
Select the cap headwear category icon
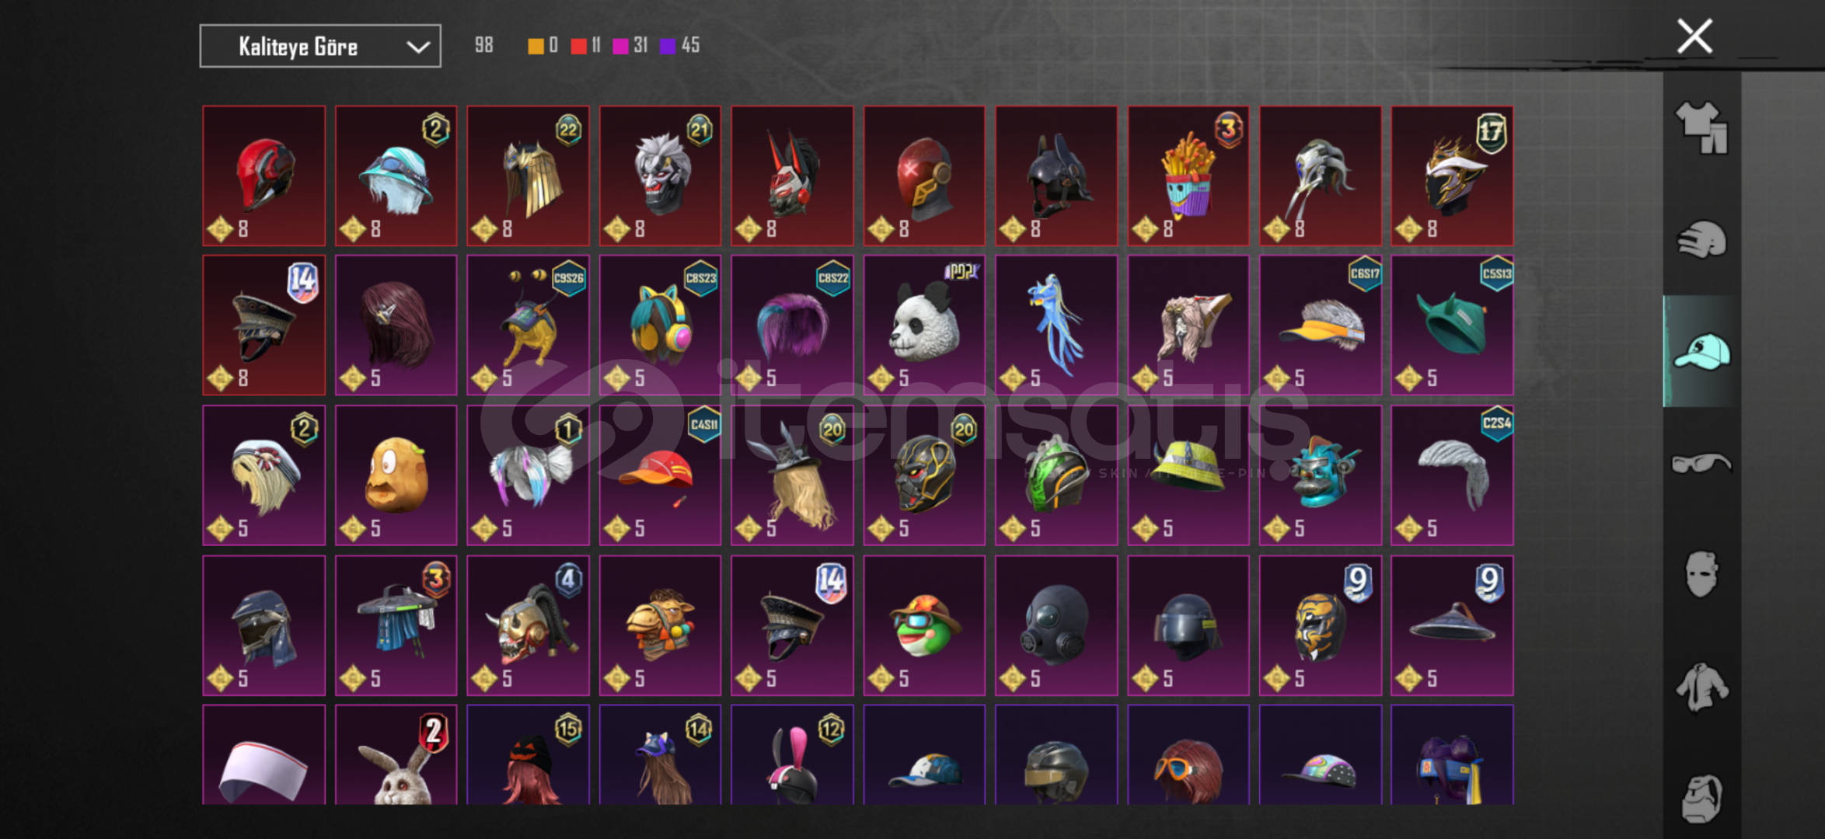click(x=1701, y=351)
